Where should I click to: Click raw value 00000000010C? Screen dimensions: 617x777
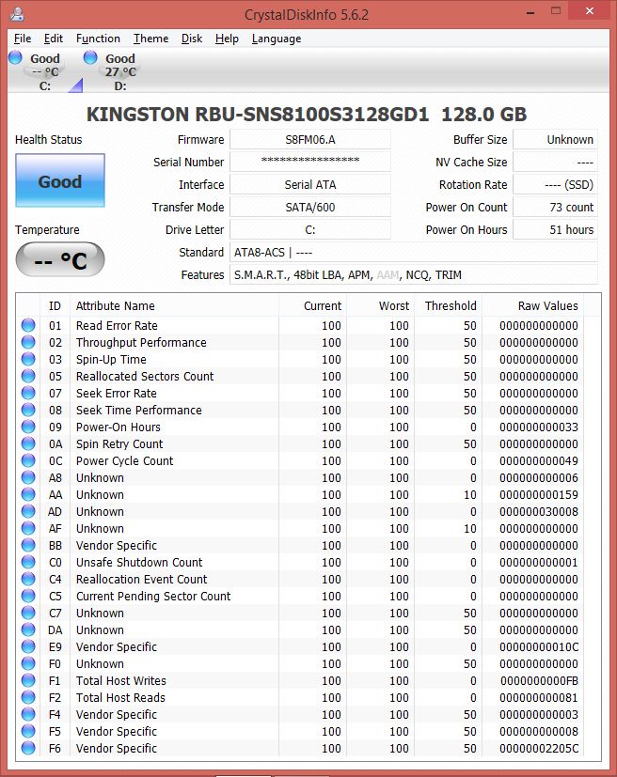[539, 646]
